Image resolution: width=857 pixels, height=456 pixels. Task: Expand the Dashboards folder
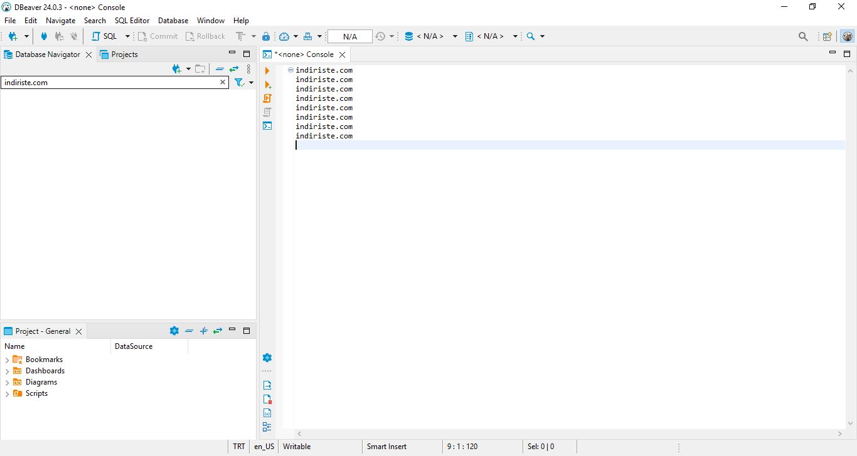pyautogui.click(x=8, y=371)
